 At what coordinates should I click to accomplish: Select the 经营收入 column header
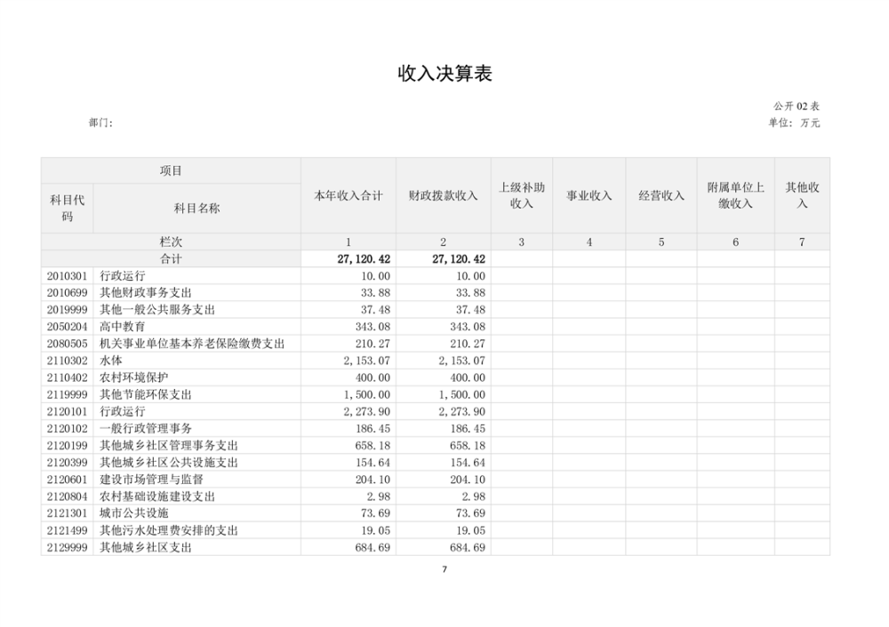coord(661,195)
